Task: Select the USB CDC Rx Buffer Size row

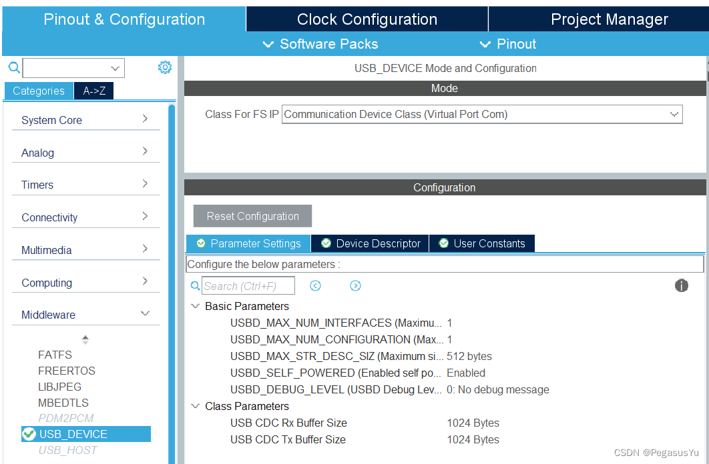Action: [365, 423]
